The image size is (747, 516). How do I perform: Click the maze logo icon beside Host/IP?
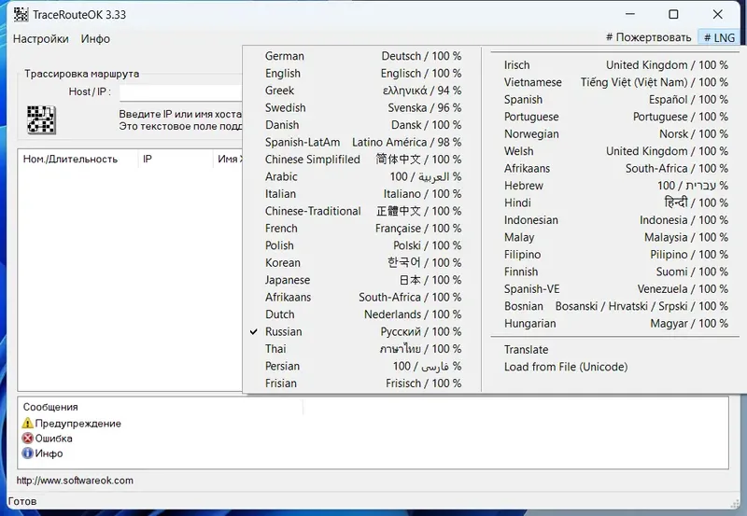41,119
